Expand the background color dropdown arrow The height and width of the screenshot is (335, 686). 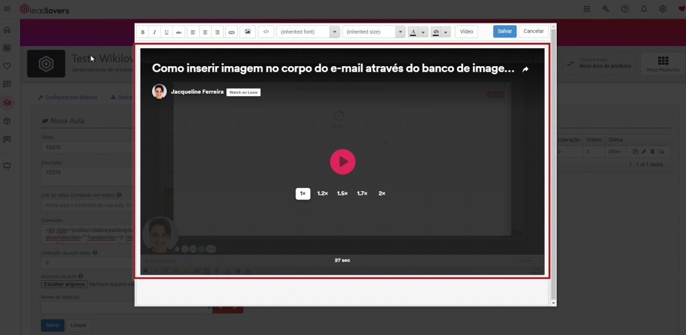(x=446, y=31)
